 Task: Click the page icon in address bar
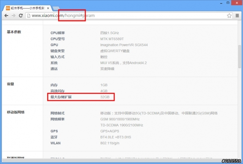point(29,16)
